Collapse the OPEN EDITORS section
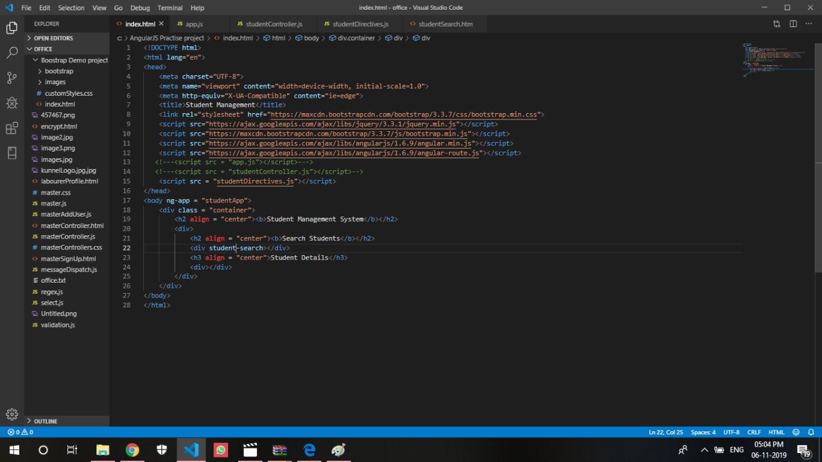This screenshot has width=822, height=462. pyautogui.click(x=53, y=38)
